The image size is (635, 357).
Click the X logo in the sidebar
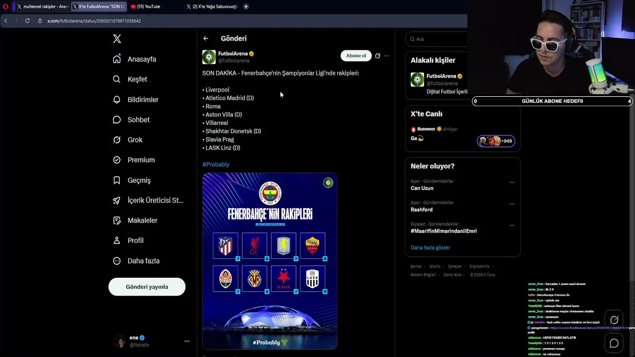coord(117,39)
